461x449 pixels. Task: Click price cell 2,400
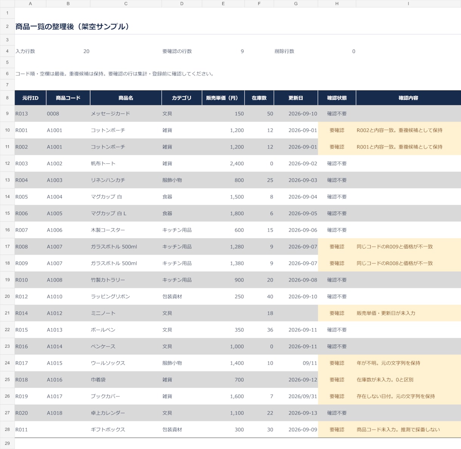click(237, 164)
